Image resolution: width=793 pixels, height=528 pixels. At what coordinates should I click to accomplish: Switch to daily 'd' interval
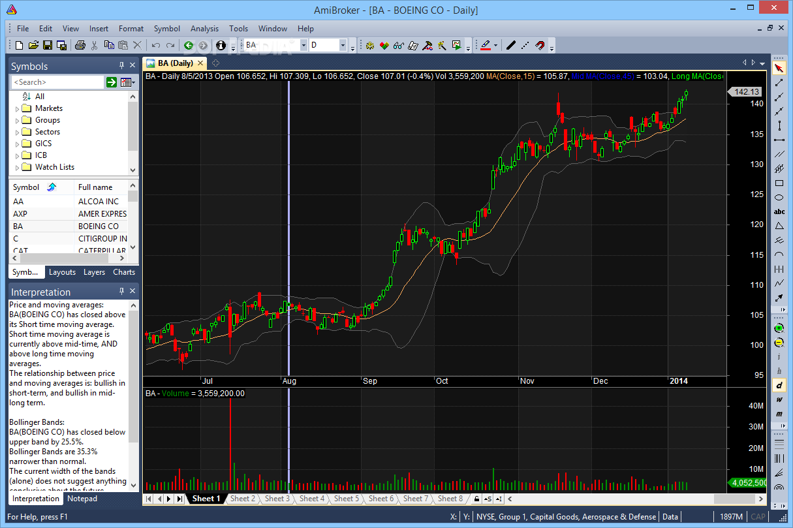(x=779, y=385)
